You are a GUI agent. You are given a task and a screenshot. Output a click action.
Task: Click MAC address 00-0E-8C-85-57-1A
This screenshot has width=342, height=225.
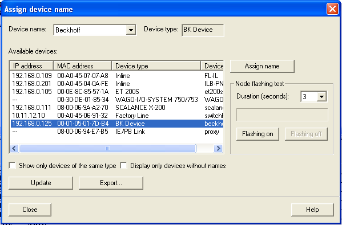pos(83,92)
